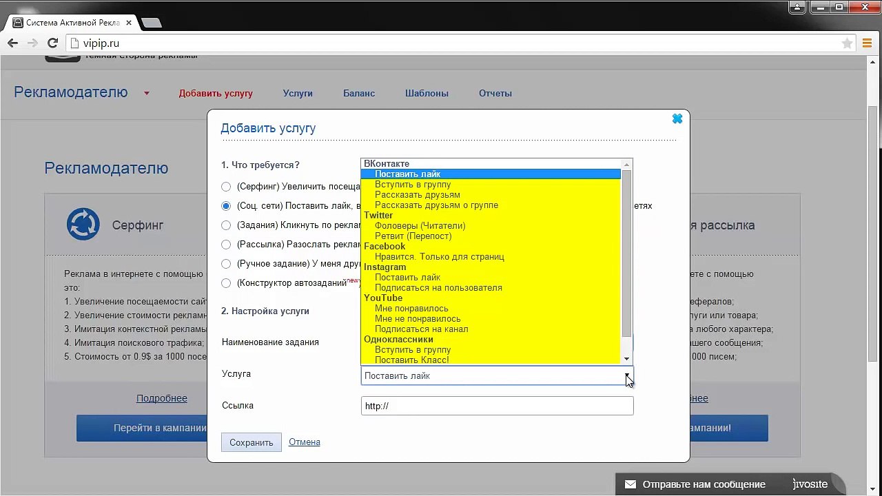Viewport: 882px width, 496px height.
Task: Click the dropdown list scrollbar down arrow
Action: pos(626,359)
